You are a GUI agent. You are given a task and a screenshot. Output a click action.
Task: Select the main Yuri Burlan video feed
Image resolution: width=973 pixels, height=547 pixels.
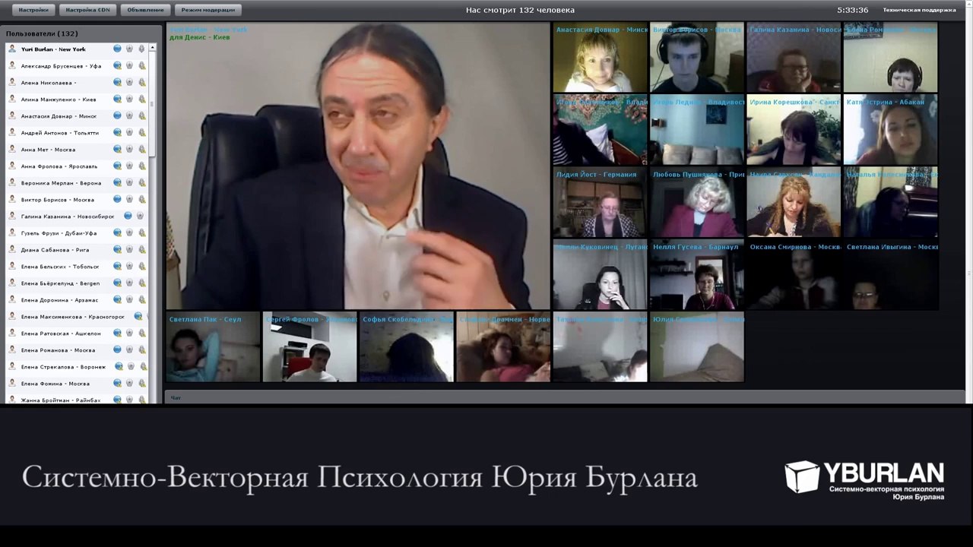click(357, 166)
